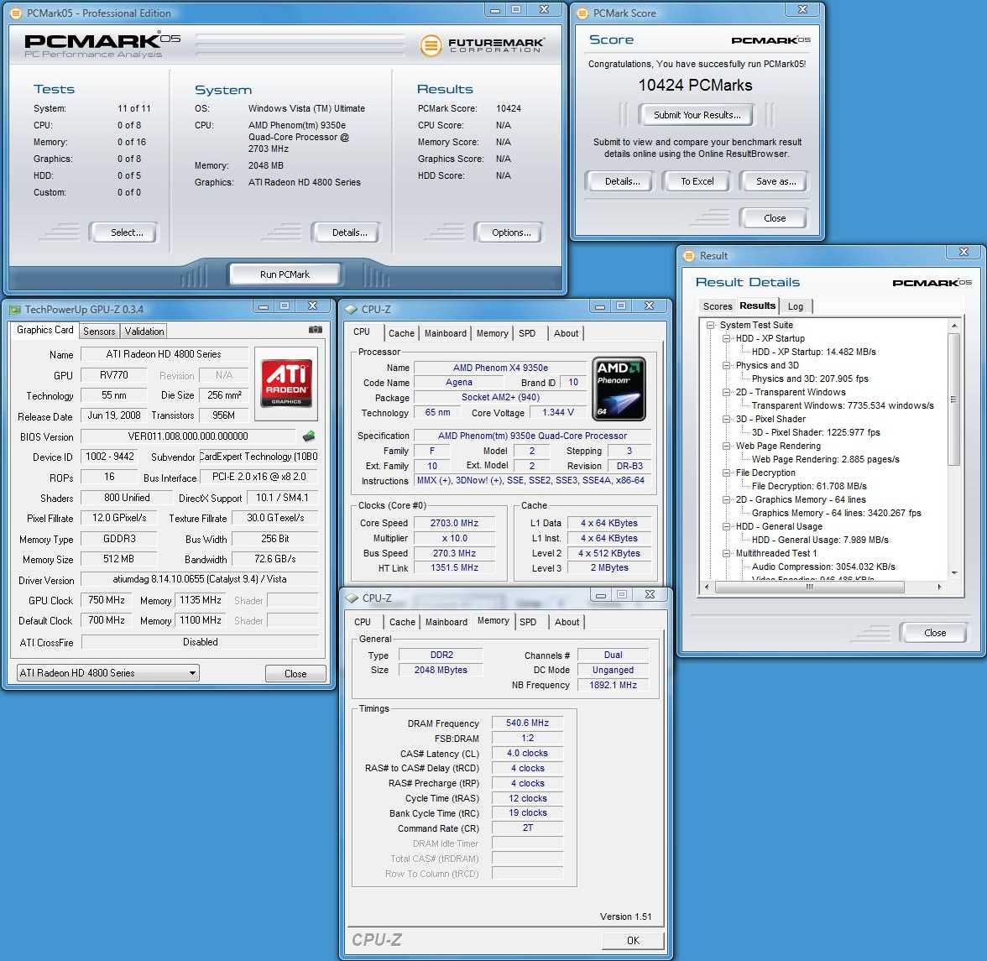
Task: Click Close in the PCMark Score window
Action: coord(774,217)
